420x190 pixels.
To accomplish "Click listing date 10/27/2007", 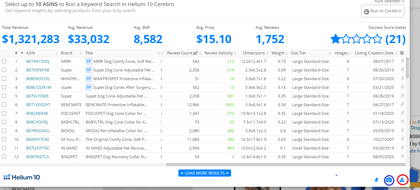I will 383,140.
